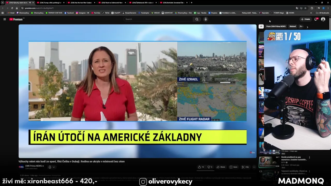Switch to 'Pavel ve Sněmovně' tab
This screenshot has width=331, height=186.
[112, 3]
